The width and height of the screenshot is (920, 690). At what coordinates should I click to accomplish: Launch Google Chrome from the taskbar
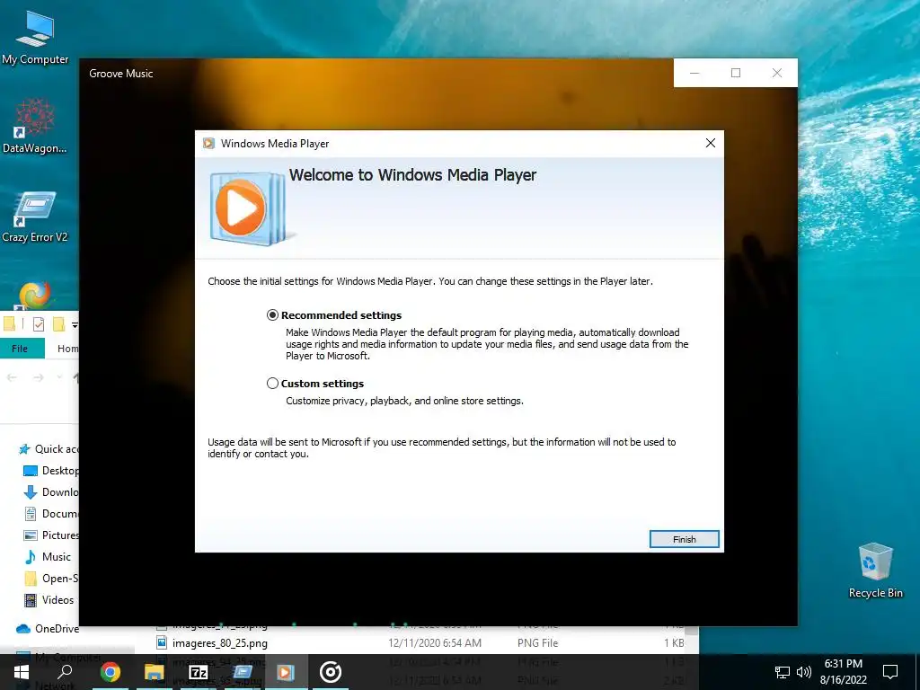(110, 672)
